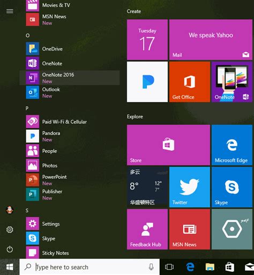
Task: Open Store from the taskbar
Action: tap(230, 267)
